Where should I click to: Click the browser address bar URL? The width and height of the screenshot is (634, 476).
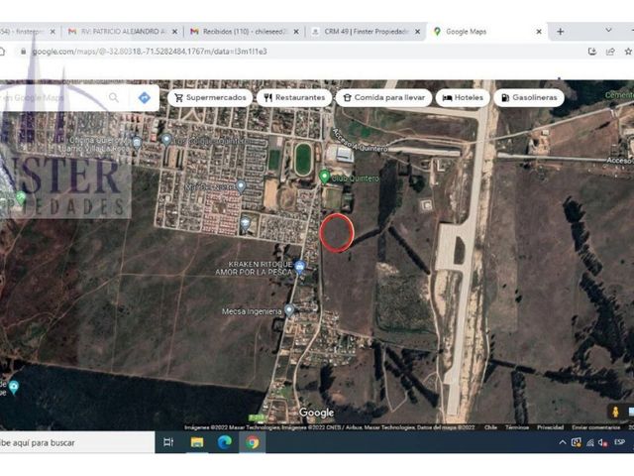(150, 52)
